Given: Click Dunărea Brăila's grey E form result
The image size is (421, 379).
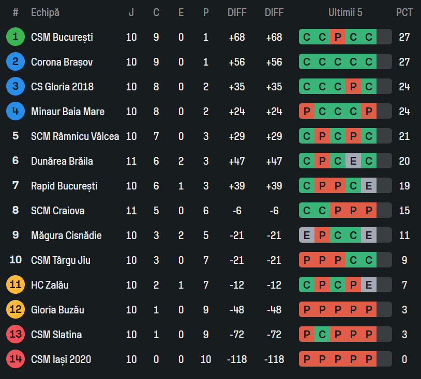Looking at the screenshot, I should (x=353, y=161).
